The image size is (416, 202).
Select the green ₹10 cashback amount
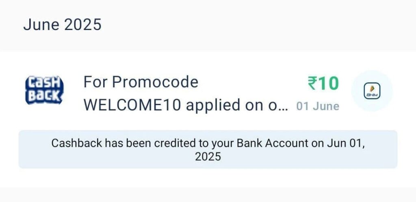(323, 83)
